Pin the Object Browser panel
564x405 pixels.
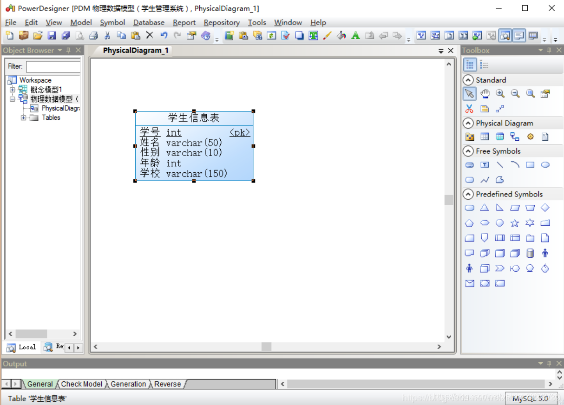68,50
